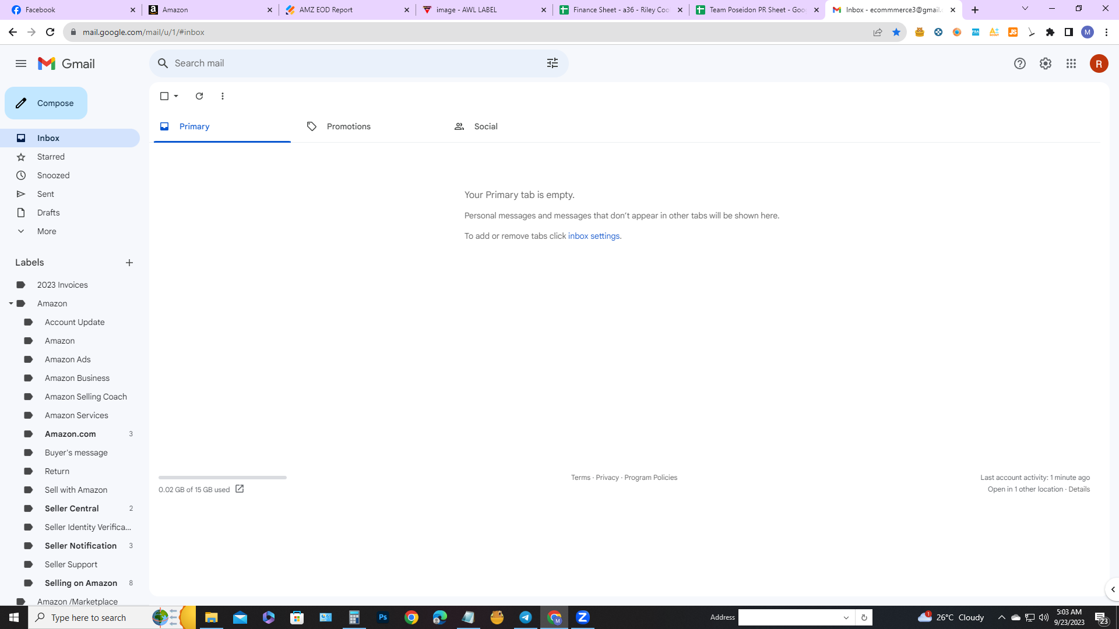Reload the browser page
The width and height of the screenshot is (1119, 629).
pyautogui.click(x=50, y=32)
